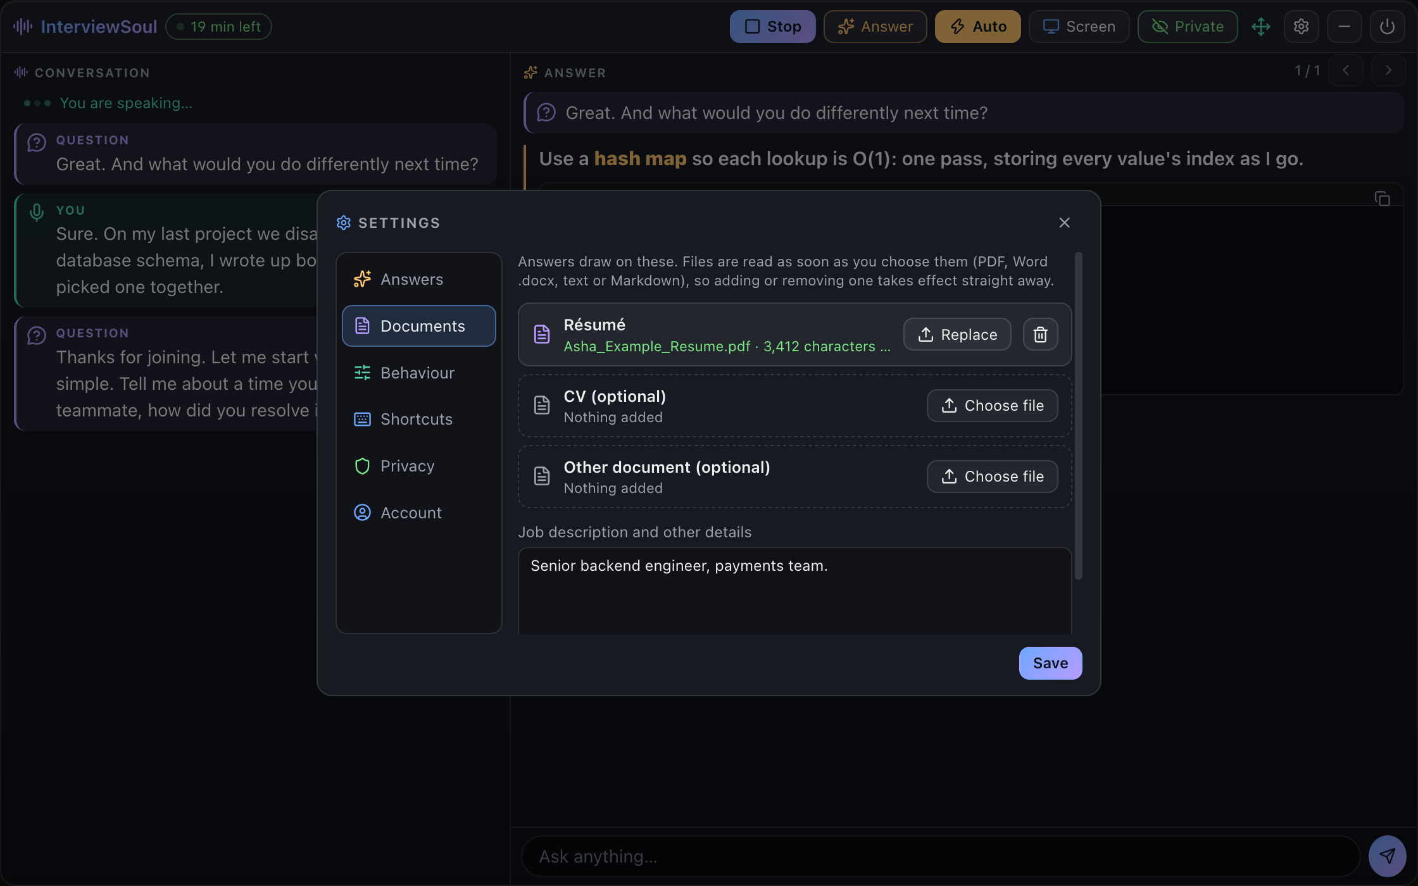Save the settings
Image resolution: width=1418 pixels, height=886 pixels.
[1050, 663]
